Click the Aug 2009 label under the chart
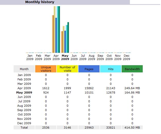The image size is (161, 134). coord(92,57)
